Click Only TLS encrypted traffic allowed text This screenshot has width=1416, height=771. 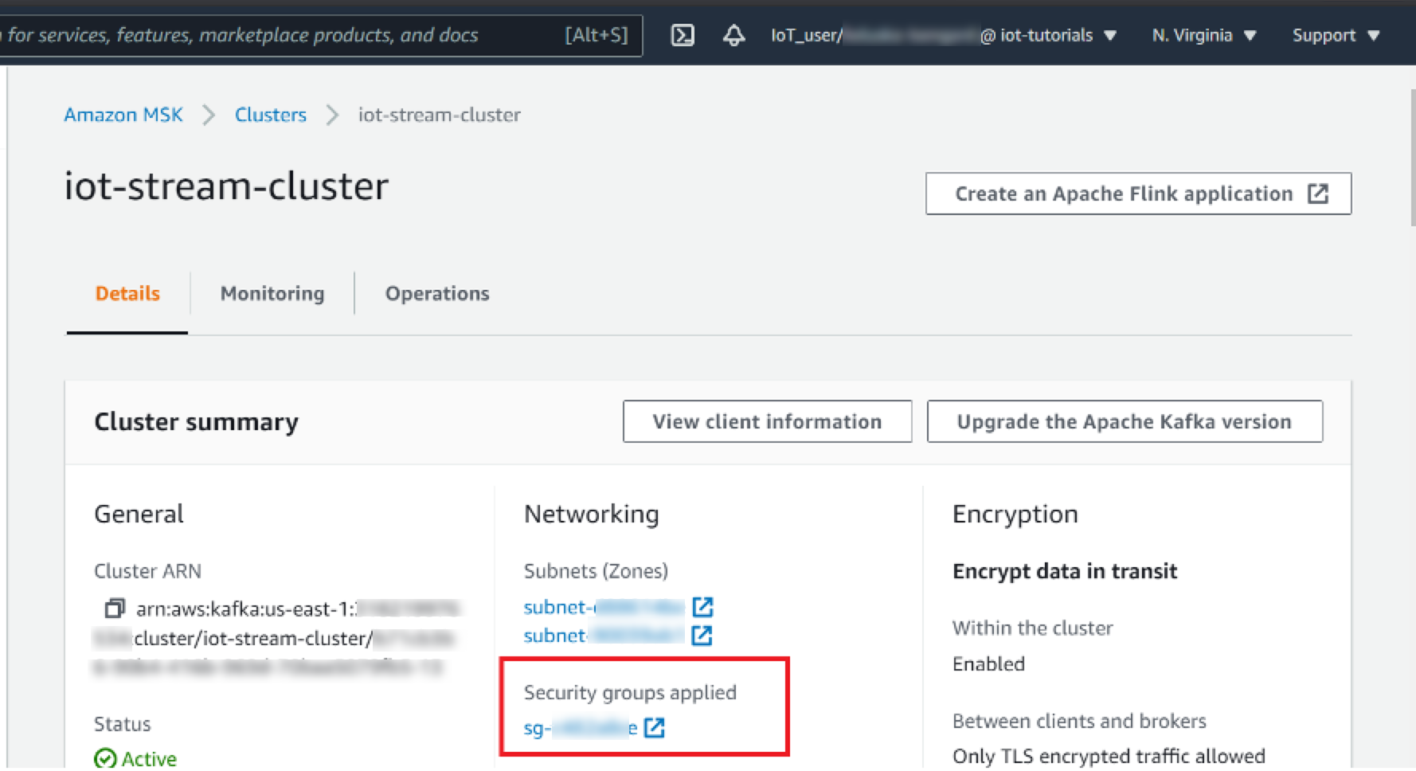coord(1109,755)
